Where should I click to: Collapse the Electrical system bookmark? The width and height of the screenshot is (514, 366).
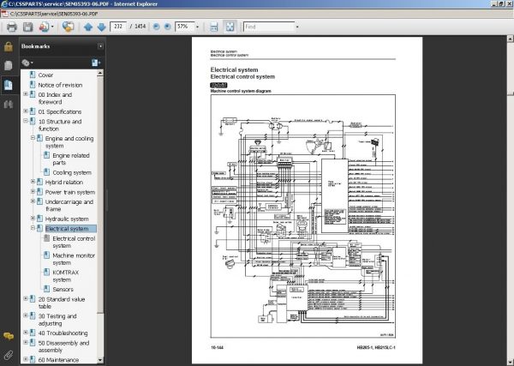click(33, 229)
